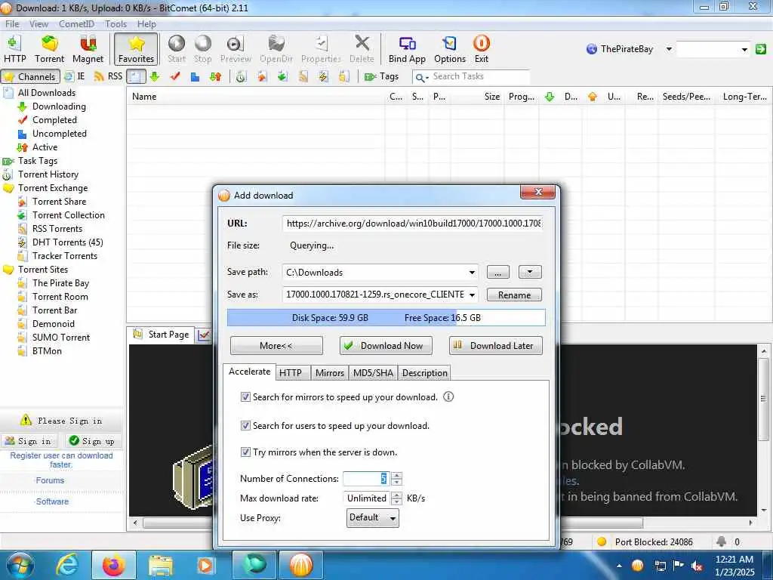The width and height of the screenshot is (773, 580).
Task: Select Downloading in the sidebar tree
Action: pyautogui.click(x=59, y=106)
